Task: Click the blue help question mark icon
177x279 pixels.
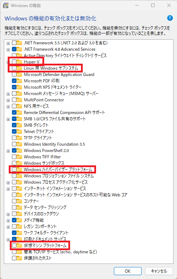Action: point(170,18)
